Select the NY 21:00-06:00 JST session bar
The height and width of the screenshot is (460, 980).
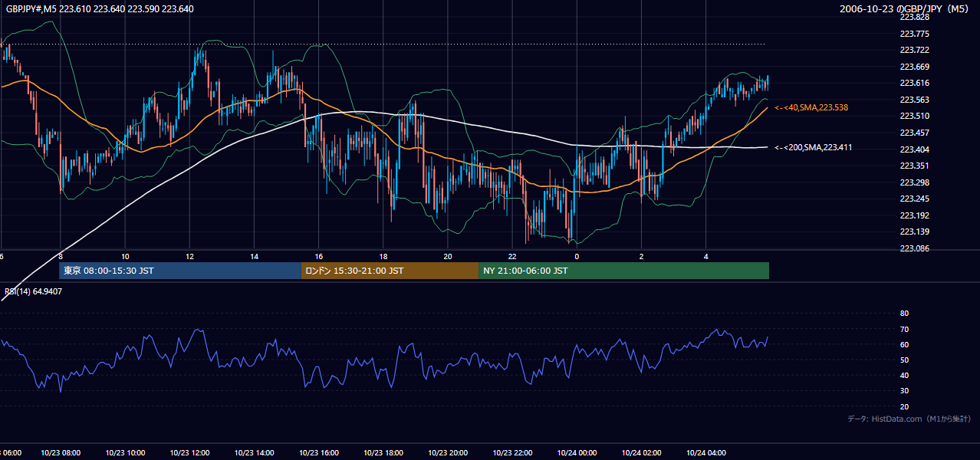[x=623, y=271]
